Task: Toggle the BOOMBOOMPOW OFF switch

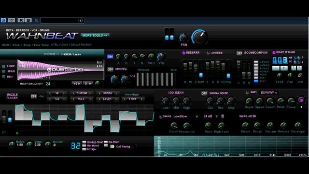Action: (x=239, y=53)
